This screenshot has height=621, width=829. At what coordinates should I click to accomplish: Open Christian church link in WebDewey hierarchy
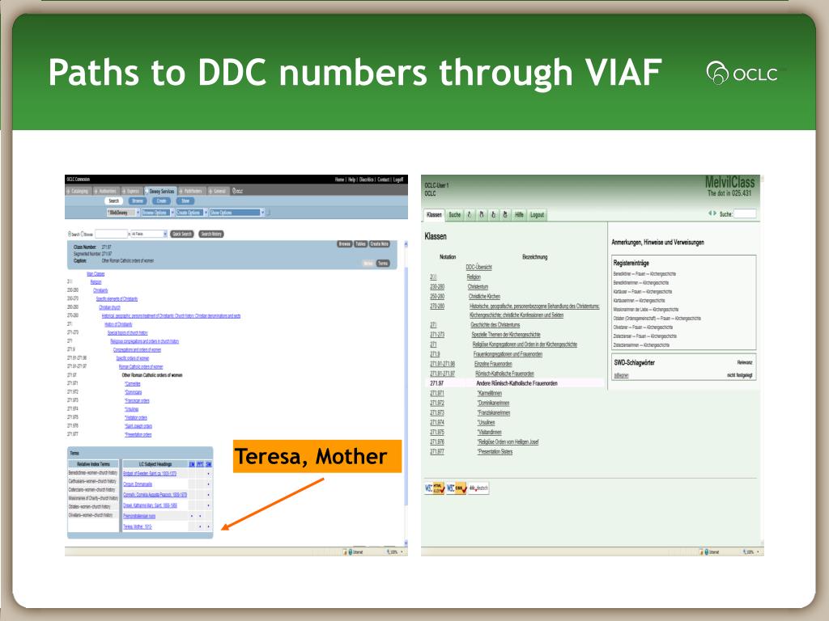[109, 307]
